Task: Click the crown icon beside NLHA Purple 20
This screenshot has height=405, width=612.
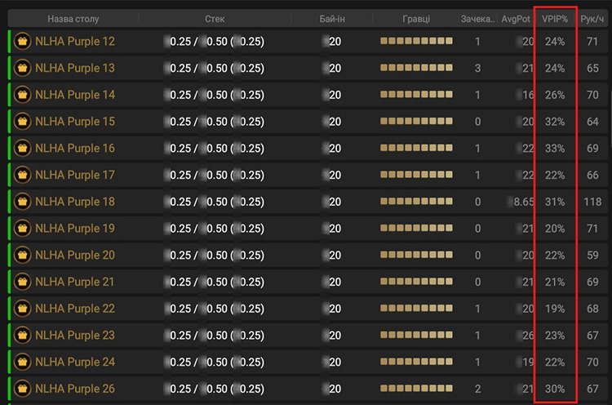Action: point(23,256)
